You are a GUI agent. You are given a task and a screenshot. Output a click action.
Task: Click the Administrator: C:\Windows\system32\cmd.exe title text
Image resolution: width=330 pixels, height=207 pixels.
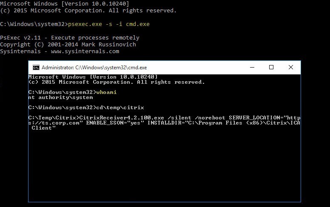(x=94, y=68)
